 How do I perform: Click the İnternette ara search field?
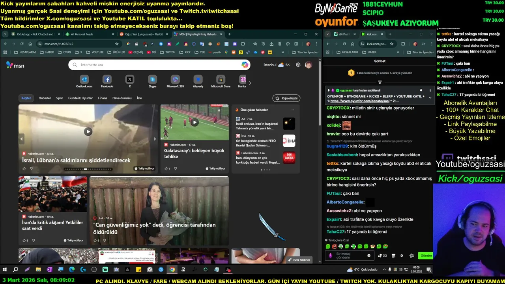point(160,65)
